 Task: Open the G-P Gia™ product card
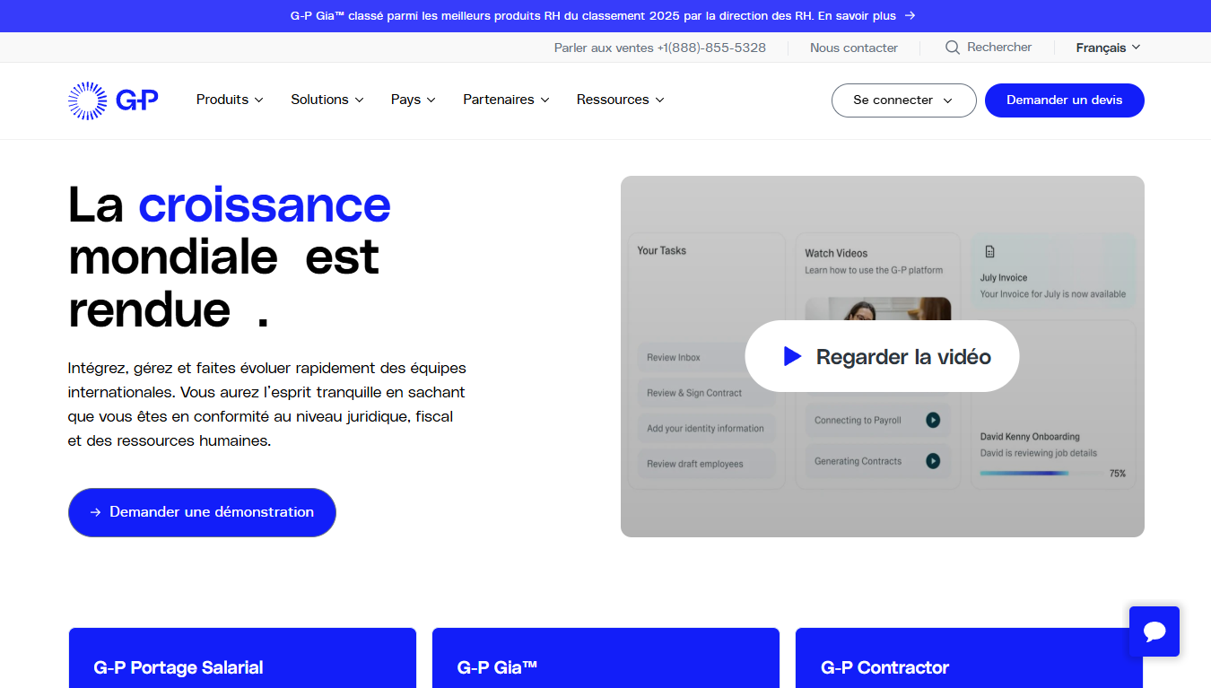[x=605, y=658]
